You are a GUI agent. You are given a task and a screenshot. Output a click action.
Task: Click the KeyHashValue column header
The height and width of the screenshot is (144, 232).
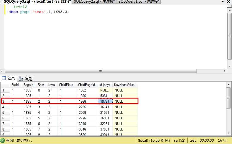(125, 85)
